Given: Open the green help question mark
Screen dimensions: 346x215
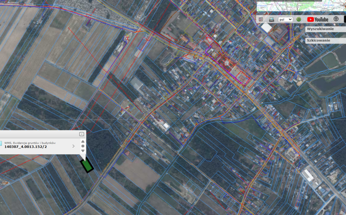Looking at the screenshot, I should tap(299, 19).
